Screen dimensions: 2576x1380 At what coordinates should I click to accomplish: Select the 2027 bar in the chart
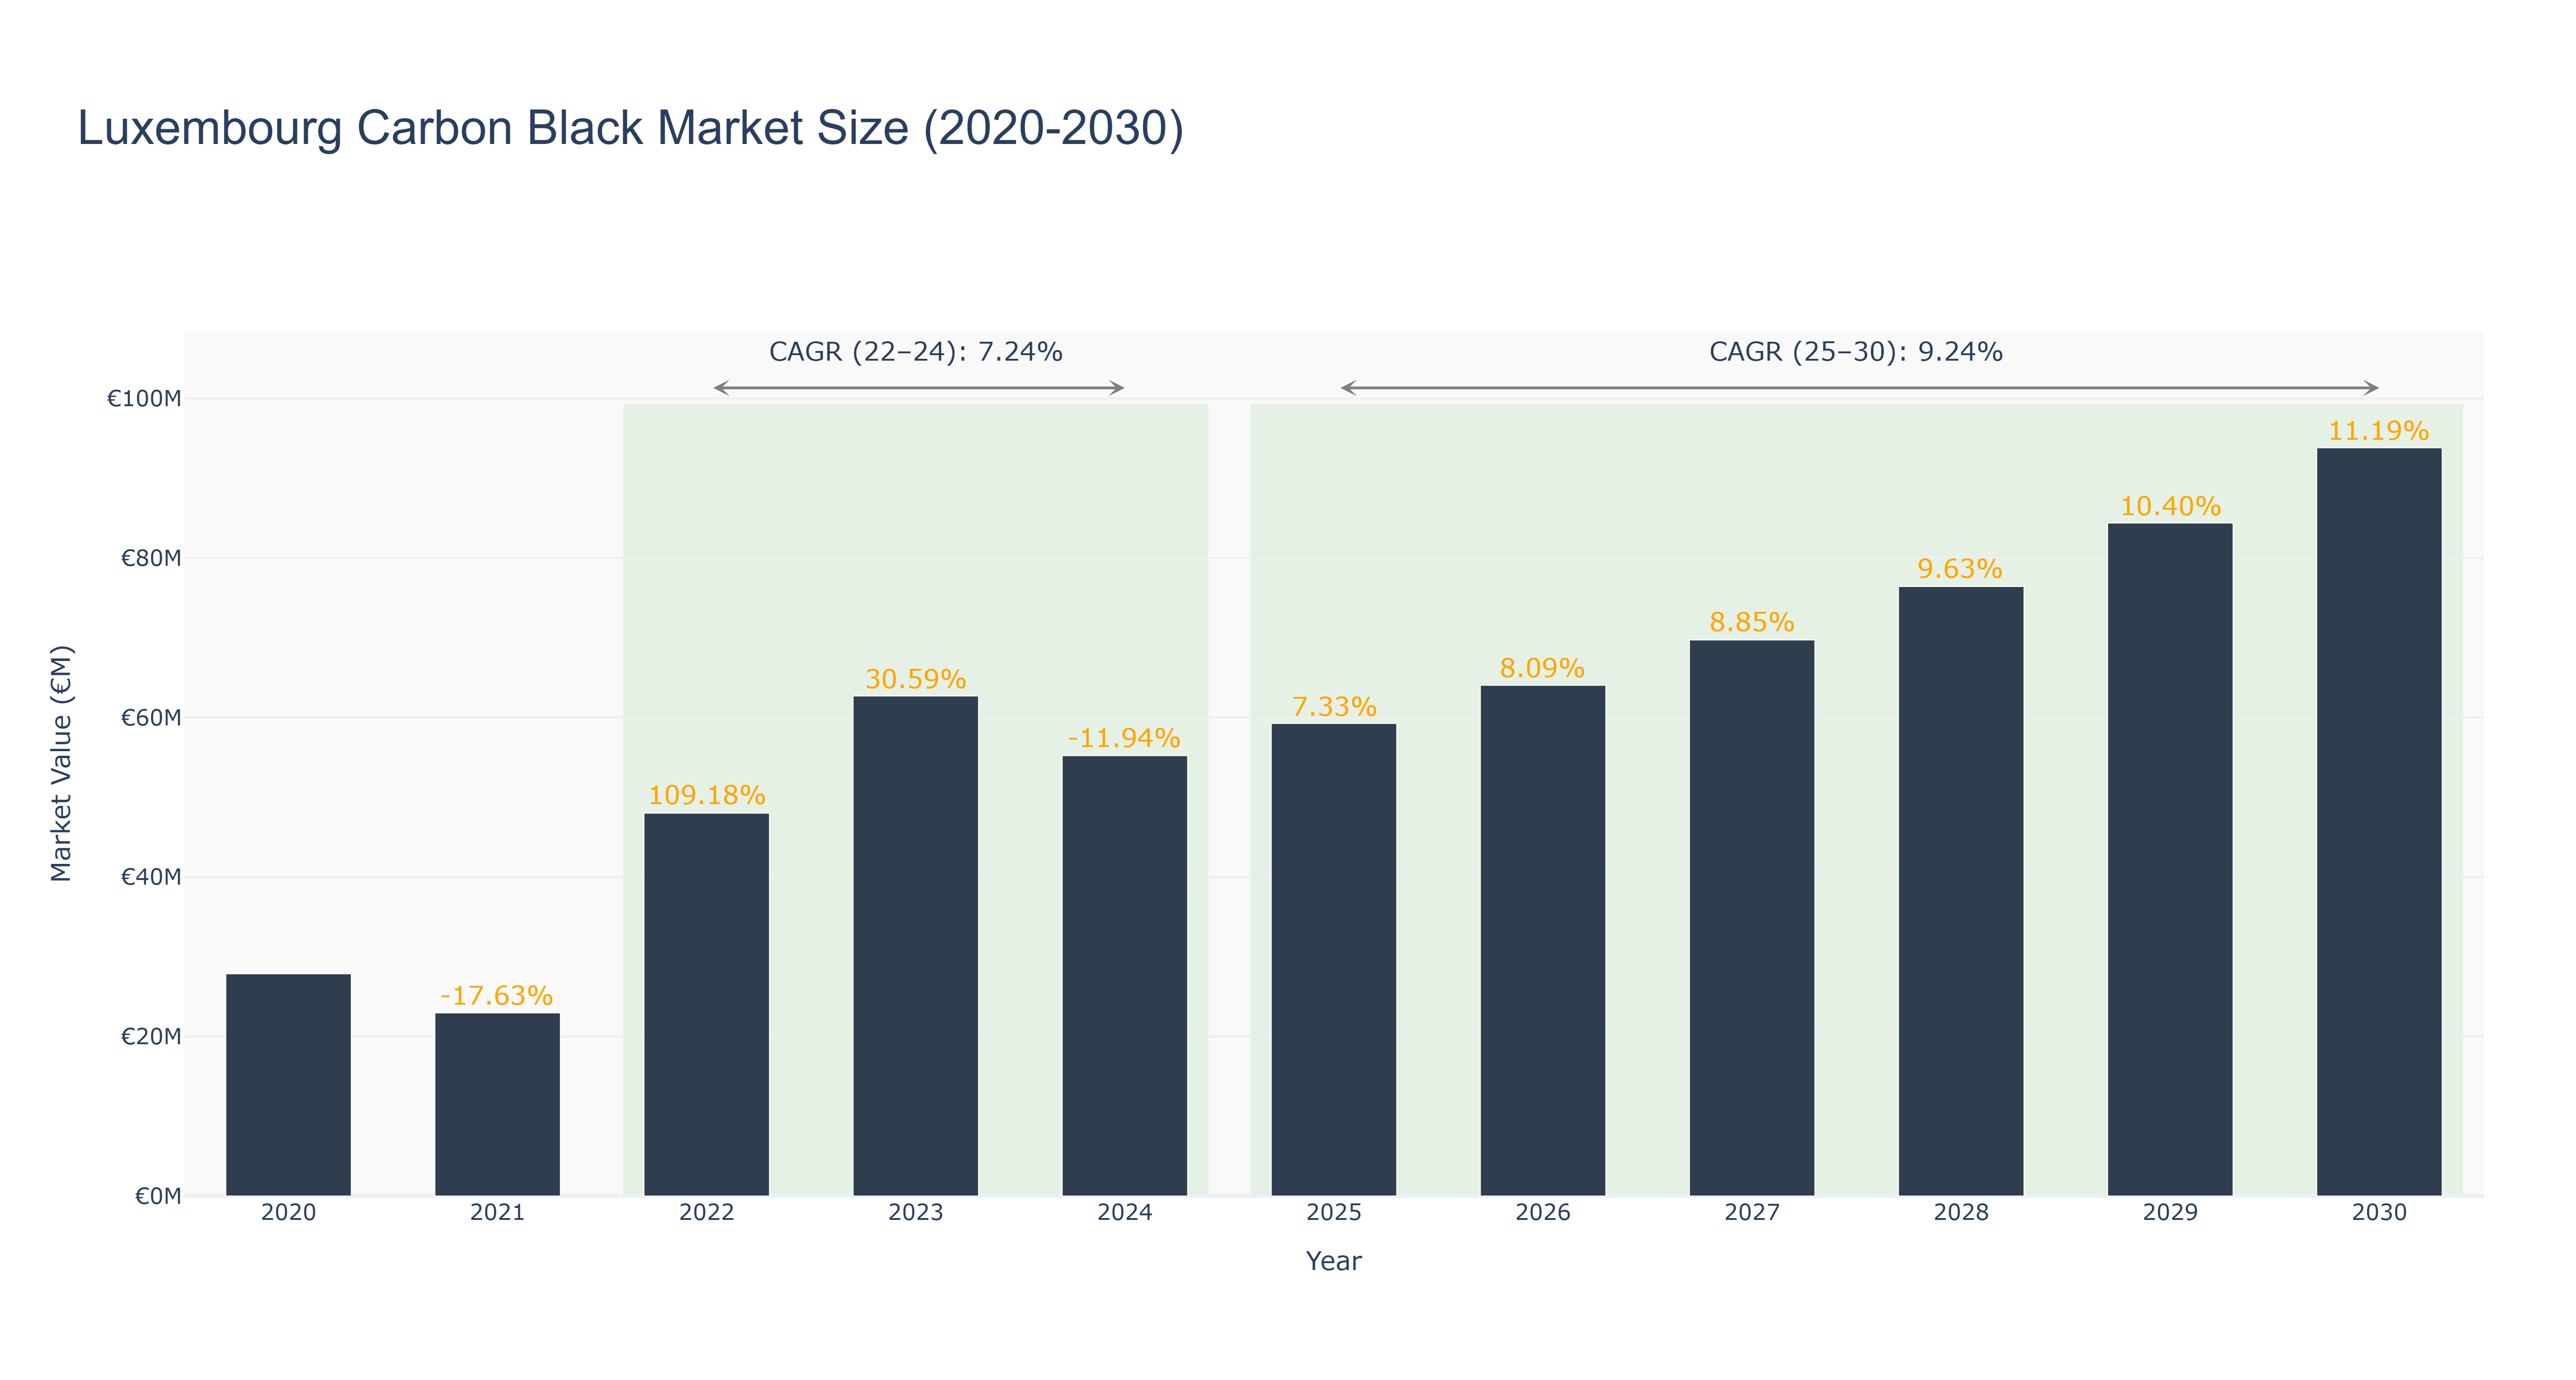point(1751,918)
